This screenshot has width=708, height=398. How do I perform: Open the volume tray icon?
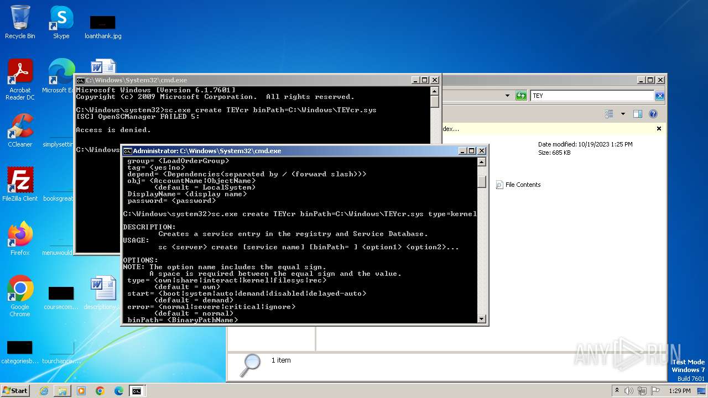629,391
